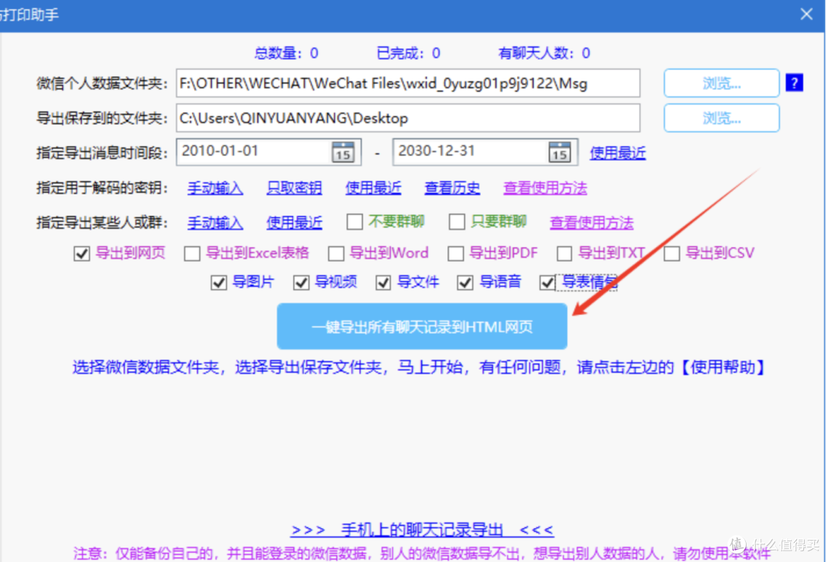Click 使用最近 link beside date range
This screenshot has width=827, height=562.
[618, 153]
